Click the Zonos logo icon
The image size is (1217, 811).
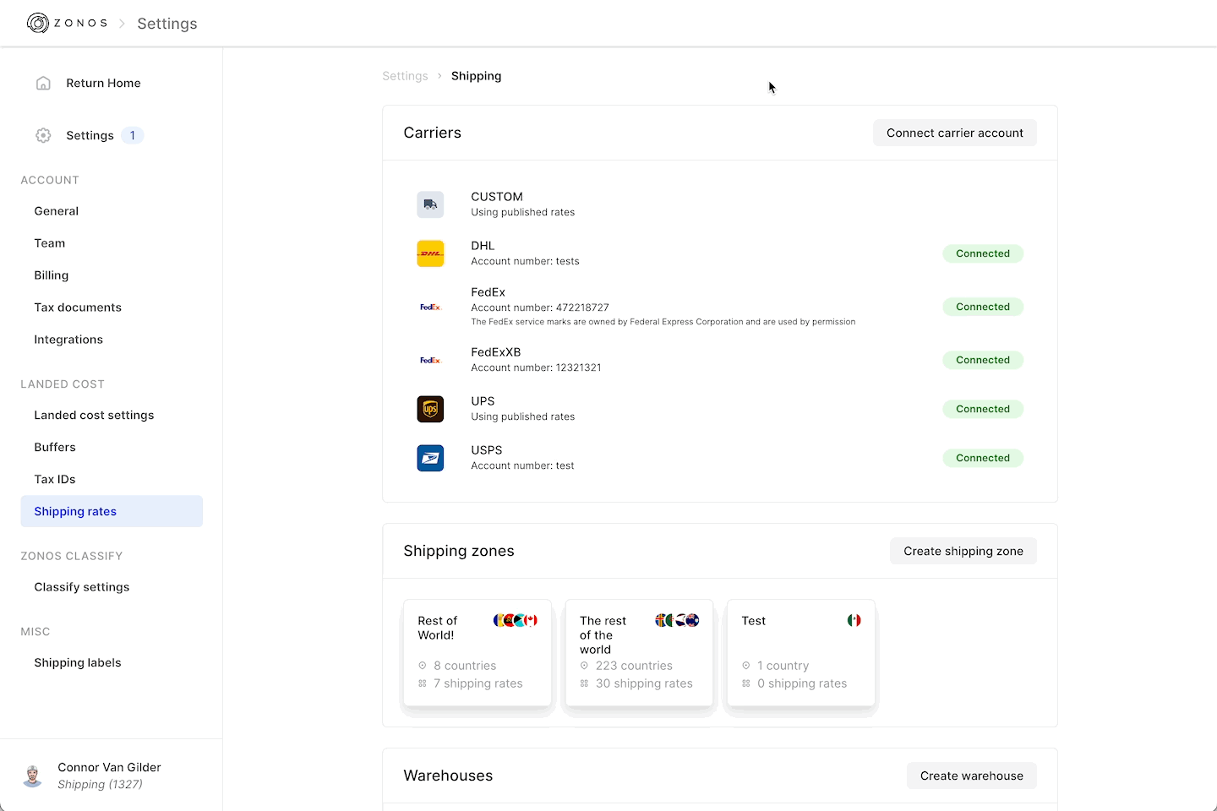coord(37,23)
